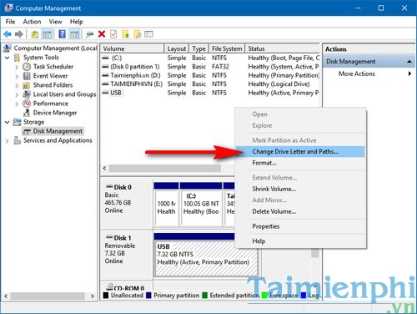Image resolution: width=417 pixels, height=314 pixels.
Task: Select the Storage node
Action: (x=33, y=122)
